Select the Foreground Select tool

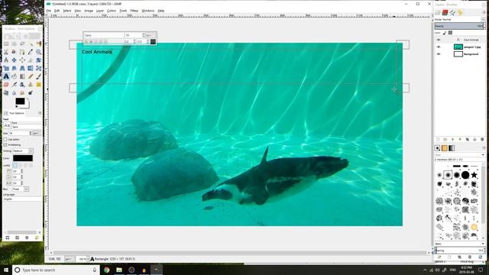[15, 52]
